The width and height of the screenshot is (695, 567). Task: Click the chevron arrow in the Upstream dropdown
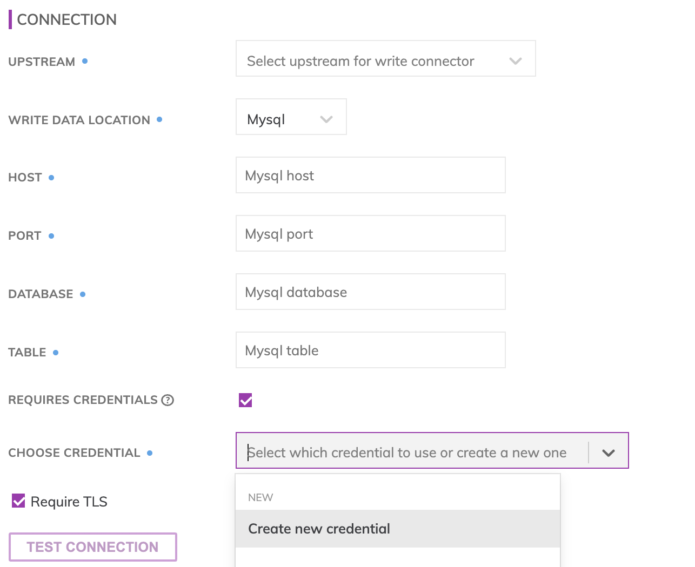[516, 61]
